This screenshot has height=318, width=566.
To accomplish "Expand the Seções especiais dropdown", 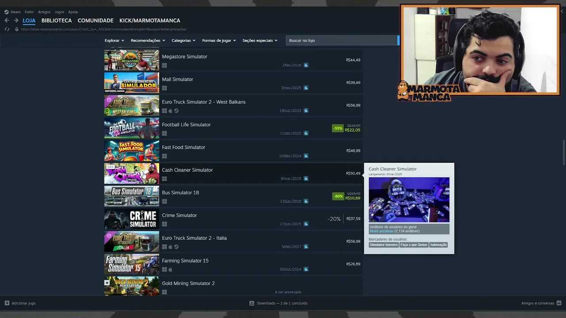I will pos(260,41).
